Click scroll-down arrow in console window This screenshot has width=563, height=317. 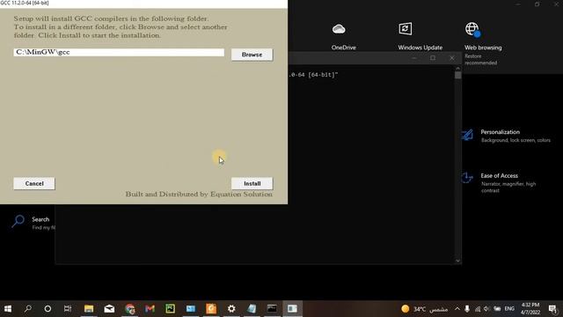point(457,261)
